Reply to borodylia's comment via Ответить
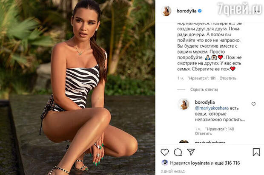 pyautogui.click(x=203, y=133)
